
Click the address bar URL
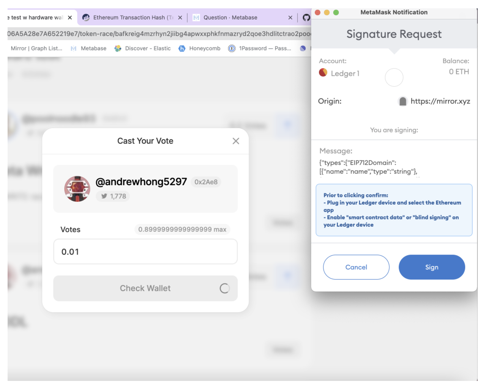[x=159, y=34]
